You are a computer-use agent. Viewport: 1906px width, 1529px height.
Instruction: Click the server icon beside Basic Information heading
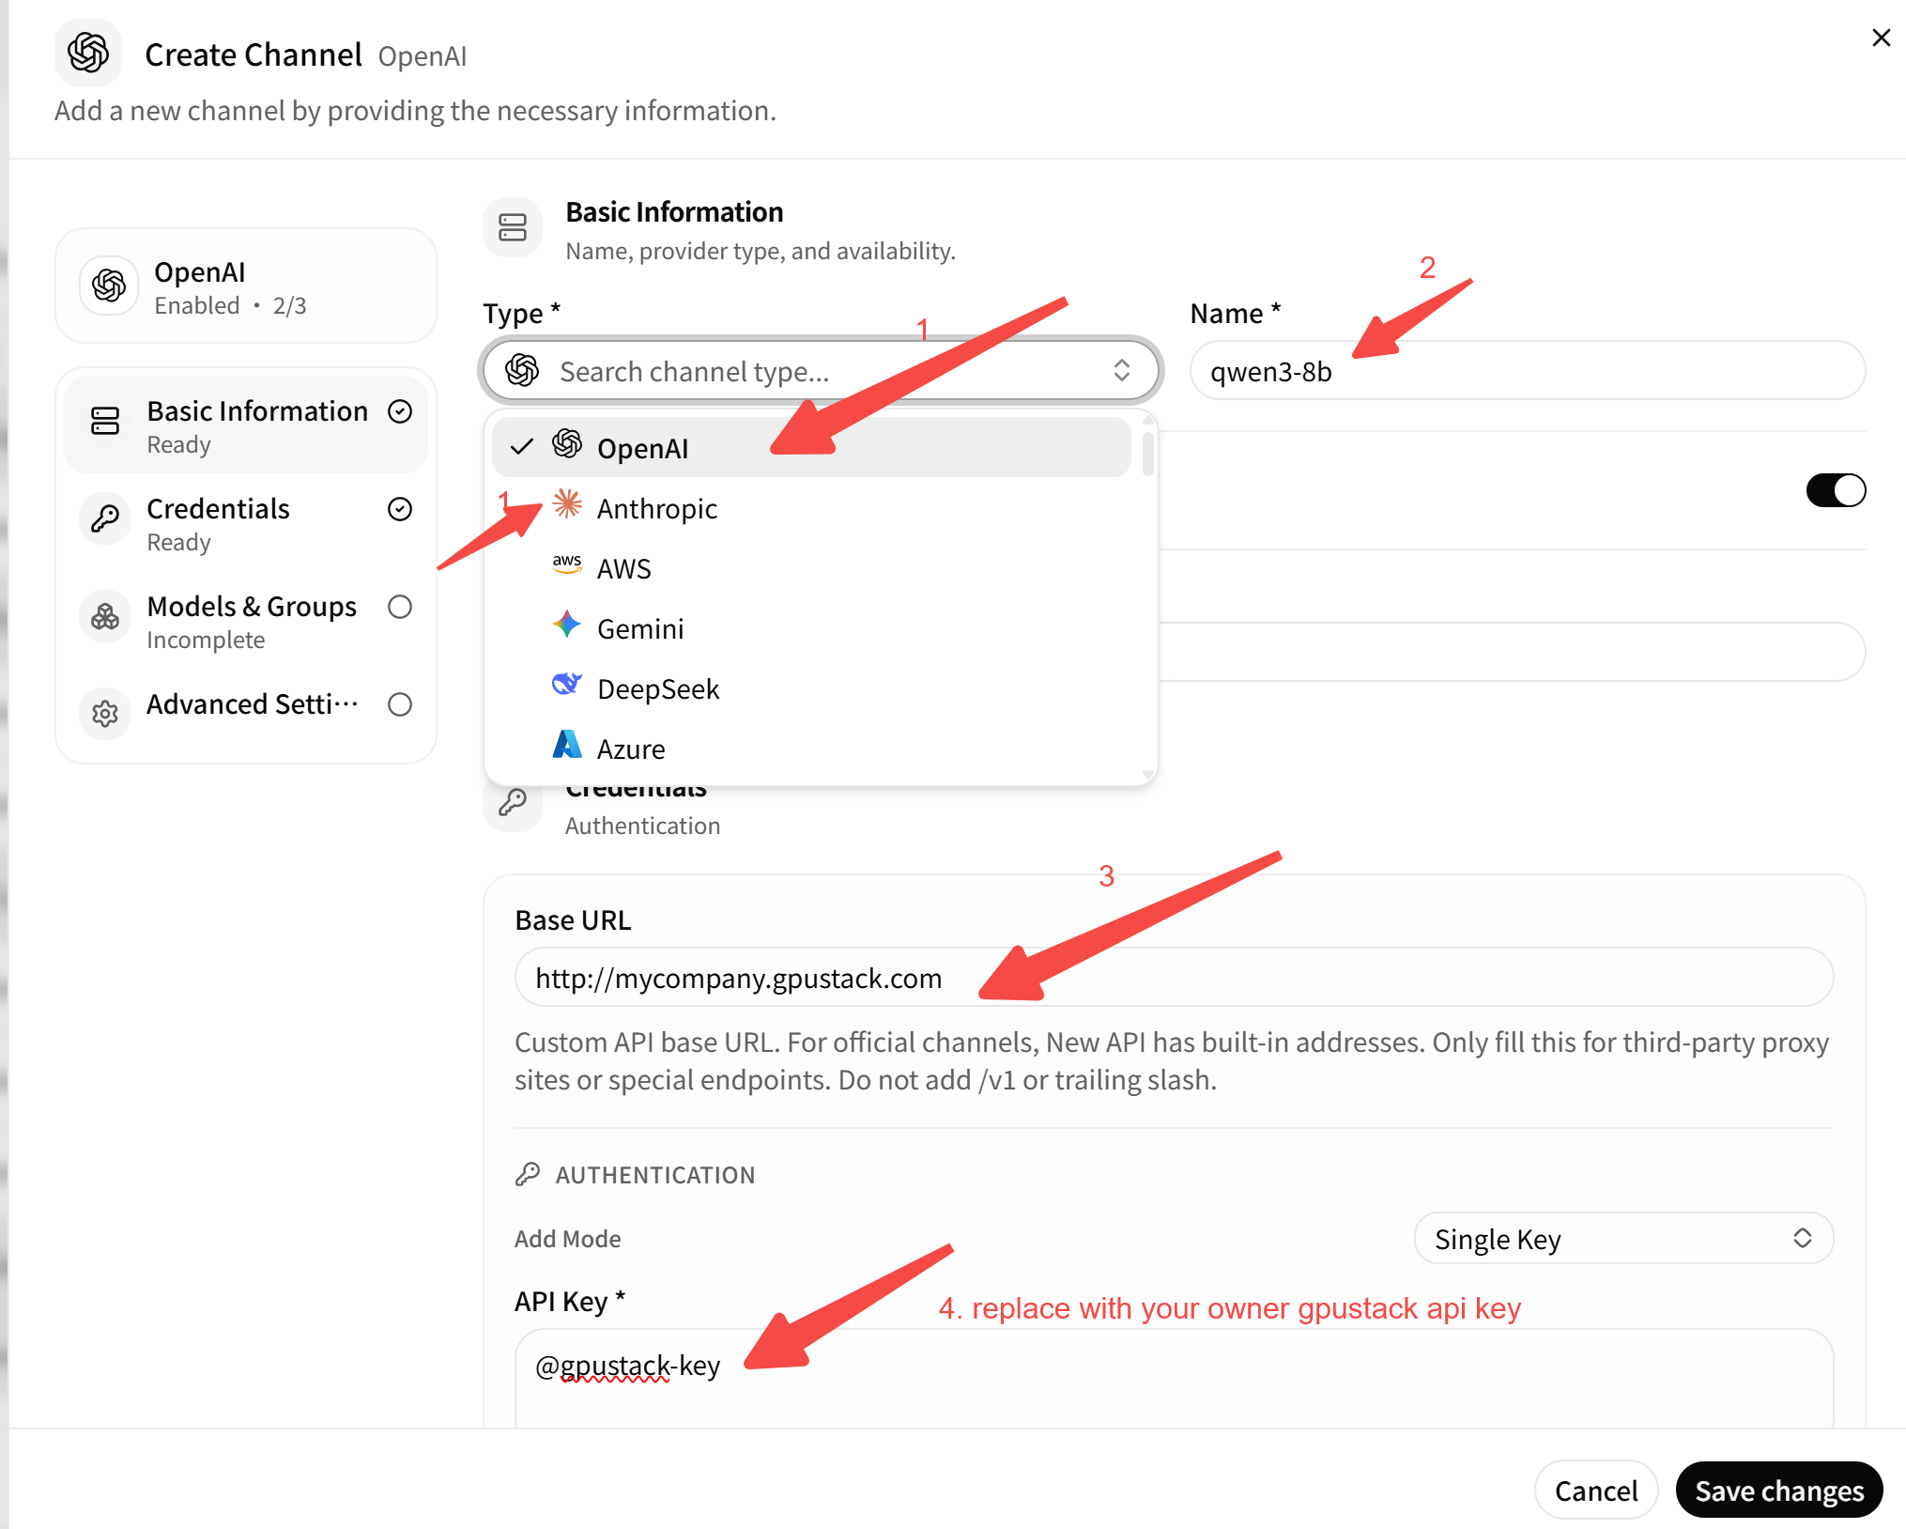pyautogui.click(x=513, y=226)
